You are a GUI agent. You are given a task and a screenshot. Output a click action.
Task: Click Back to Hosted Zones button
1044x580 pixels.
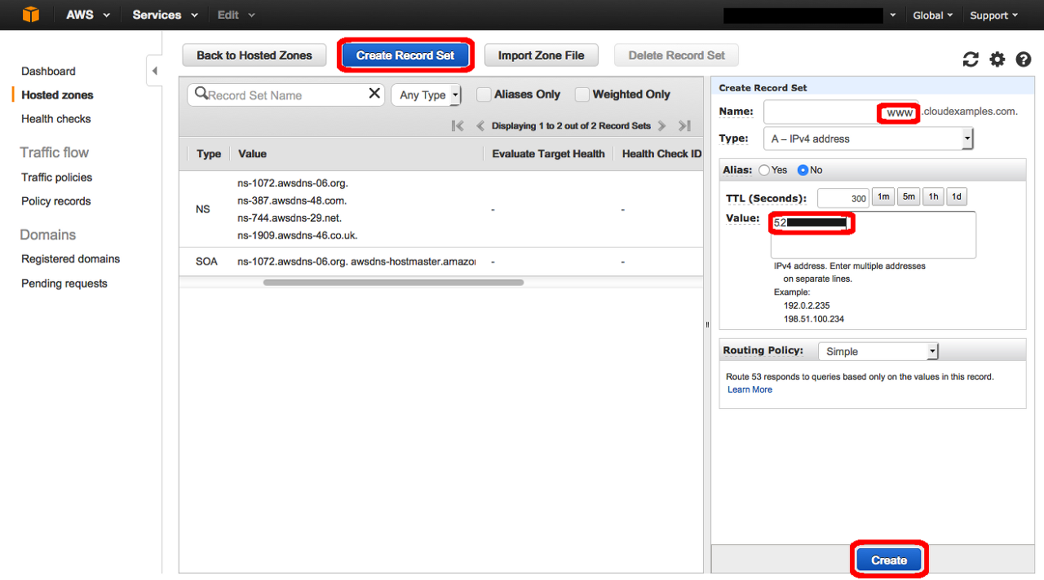pyautogui.click(x=254, y=55)
